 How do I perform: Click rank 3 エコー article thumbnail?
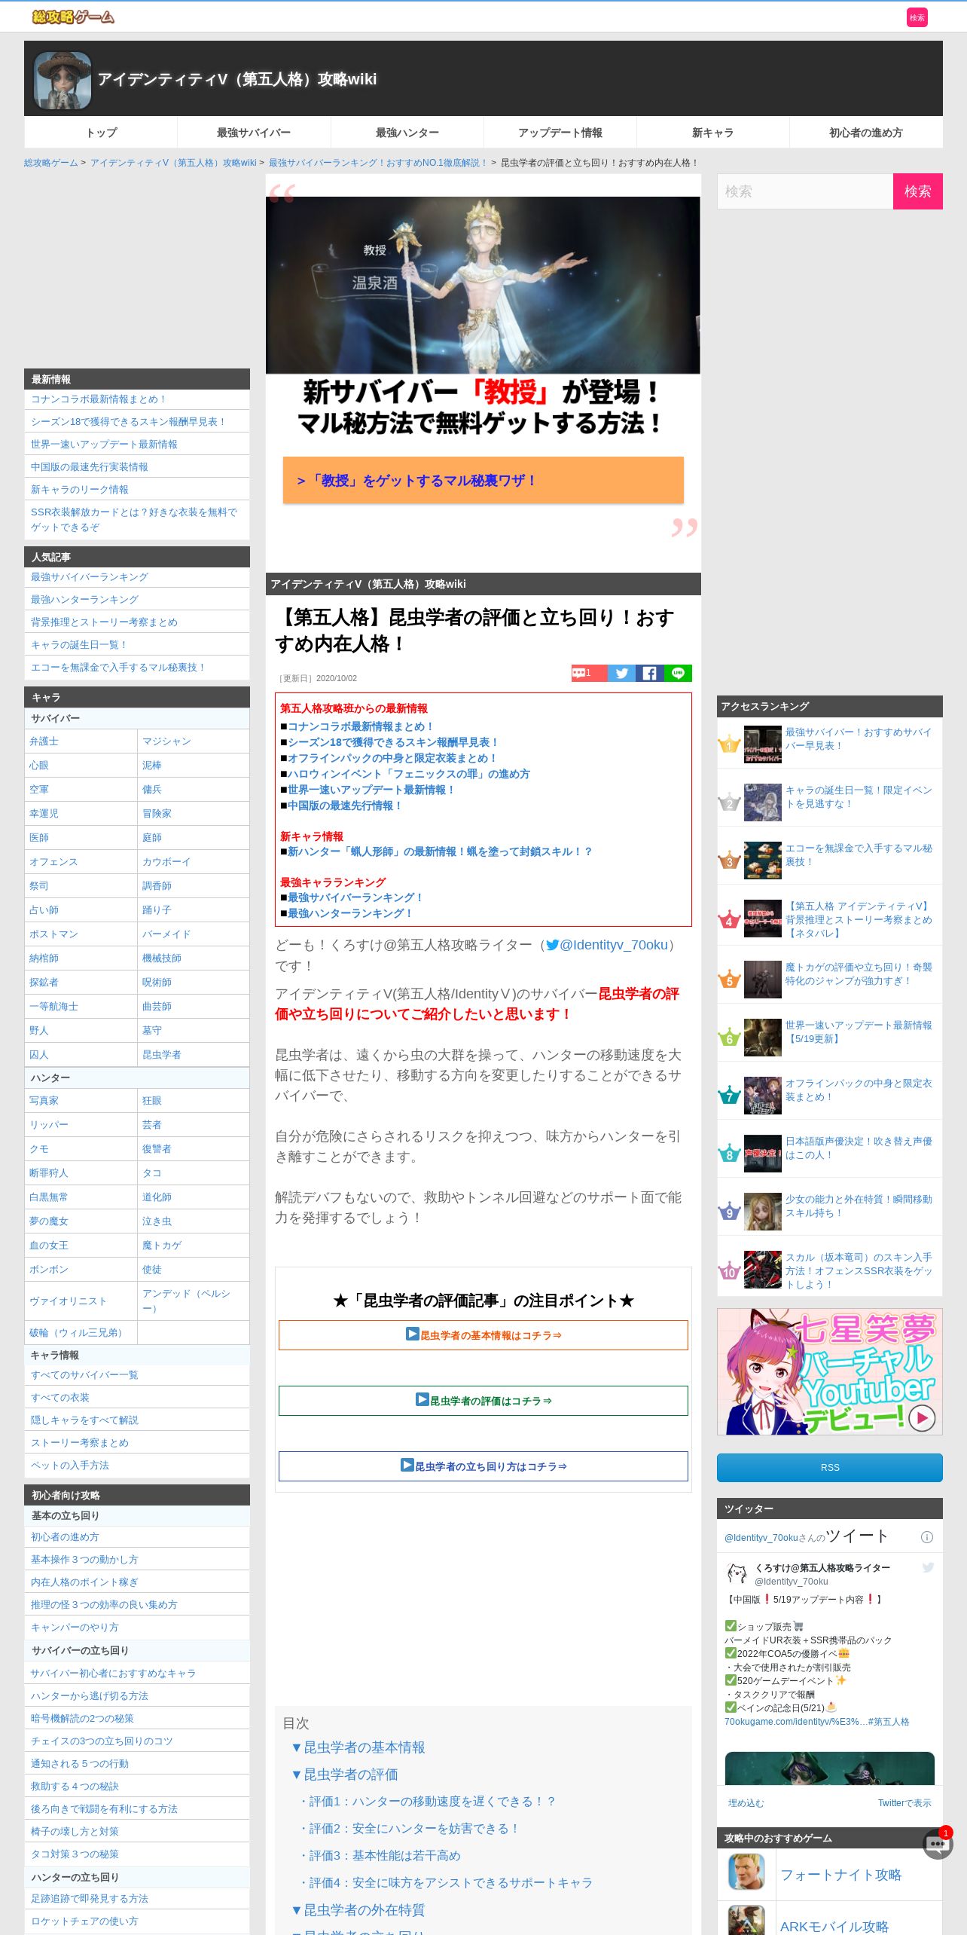pyautogui.click(x=762, y=861)
